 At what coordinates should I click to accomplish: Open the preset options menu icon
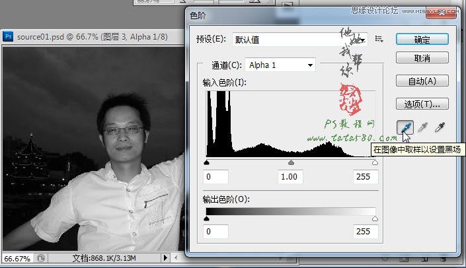point(379,39)
